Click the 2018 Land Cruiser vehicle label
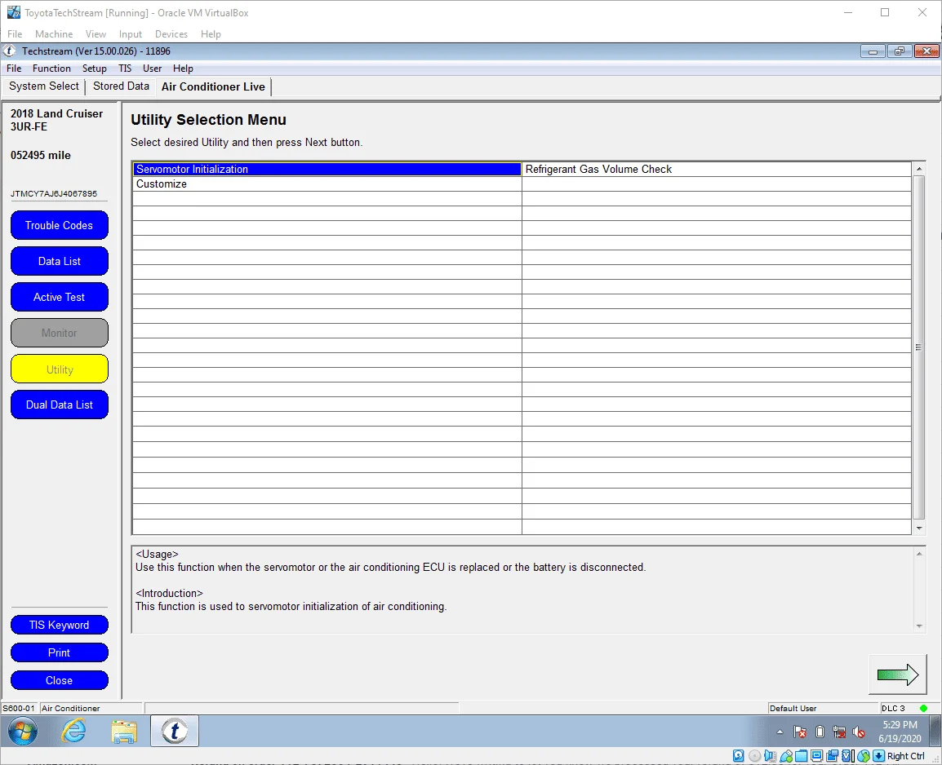The image size is (942, 765). pos(56,113)
